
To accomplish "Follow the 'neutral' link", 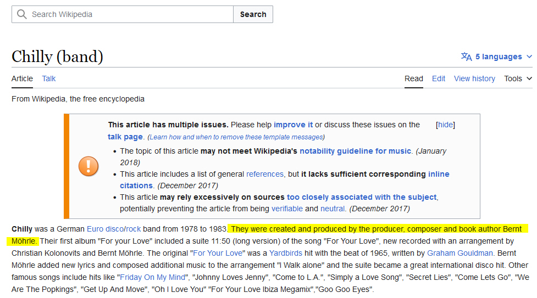I will pos(333,209).
